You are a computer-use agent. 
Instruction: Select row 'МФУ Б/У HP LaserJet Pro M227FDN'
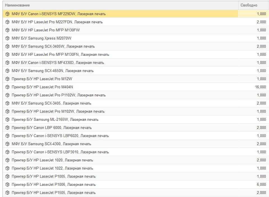tap(136, 22)
